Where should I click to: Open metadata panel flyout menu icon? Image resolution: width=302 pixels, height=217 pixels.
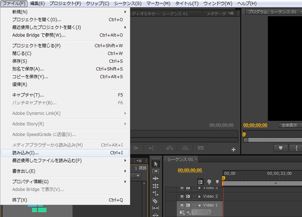point(231,13)
